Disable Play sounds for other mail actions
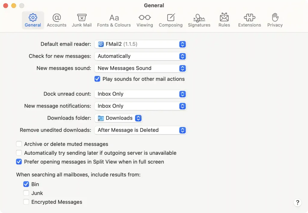308x213 pixels. pos(97,79)
